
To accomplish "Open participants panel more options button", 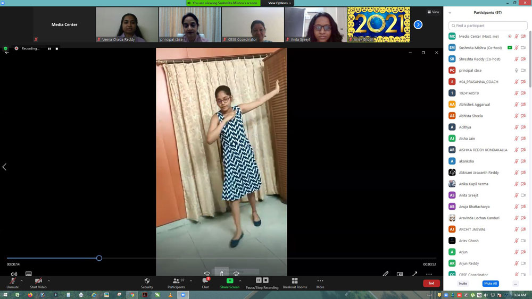I will coord(516,284).
